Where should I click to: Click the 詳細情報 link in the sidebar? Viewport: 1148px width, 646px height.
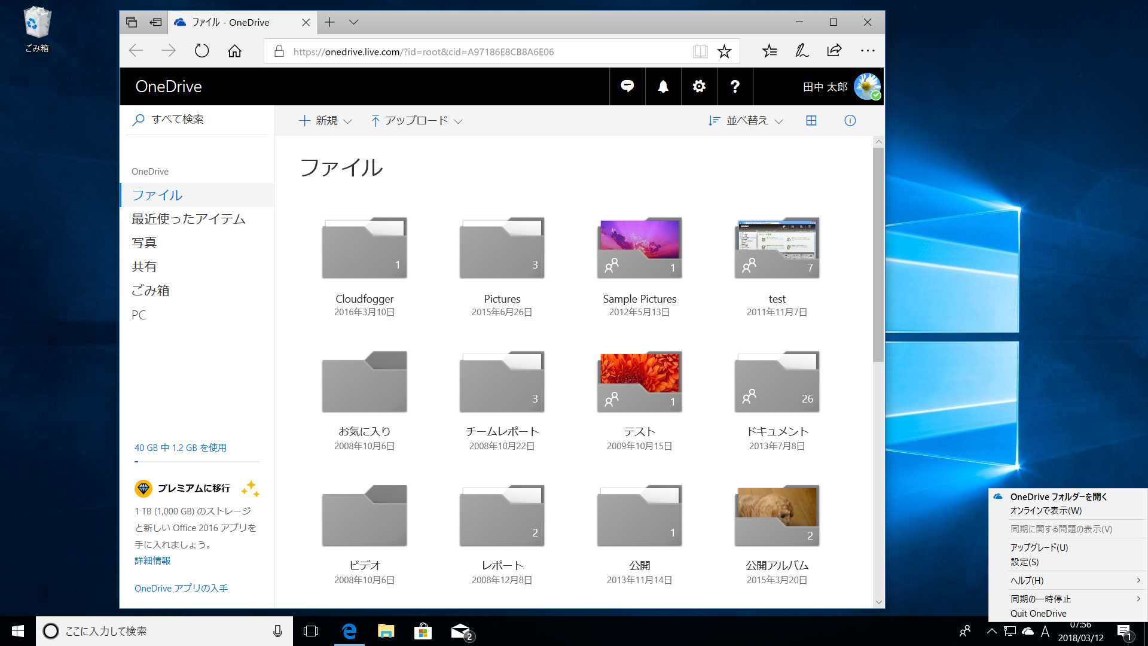click(152, 560)
